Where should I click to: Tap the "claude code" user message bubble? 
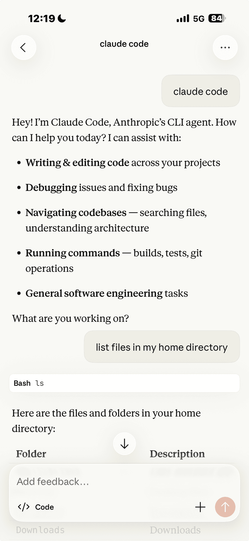point(201,91)
